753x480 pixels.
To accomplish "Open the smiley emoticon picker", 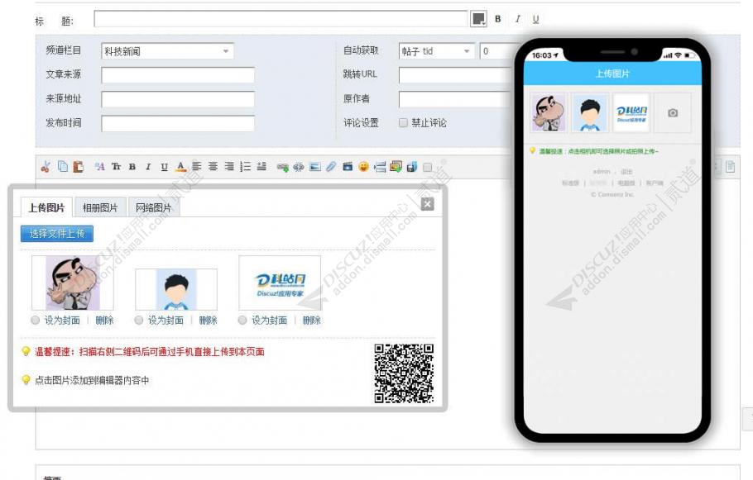I will tap(363, 167).
